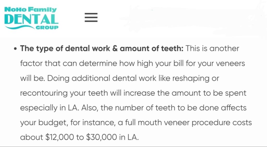Viewport: 267px width, 147px height.
Task: Click the words 'especially in LA'
Action: [49, 108]
